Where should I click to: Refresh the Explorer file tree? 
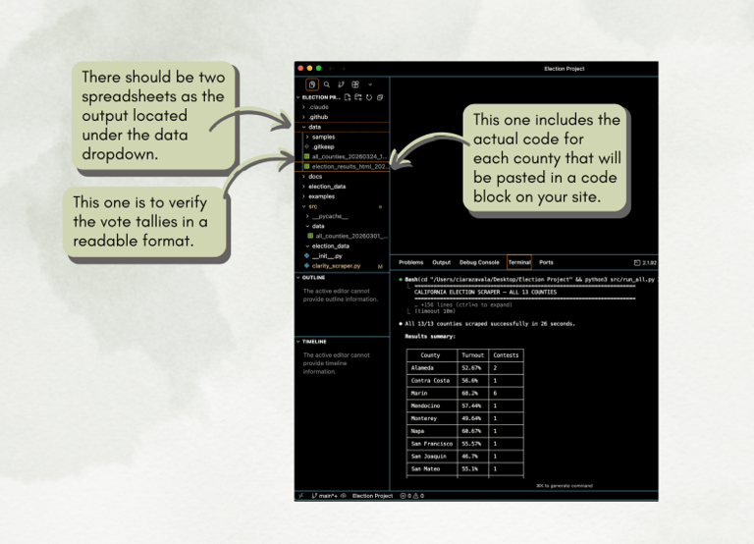pyautogui.click(x=369, y=97)
